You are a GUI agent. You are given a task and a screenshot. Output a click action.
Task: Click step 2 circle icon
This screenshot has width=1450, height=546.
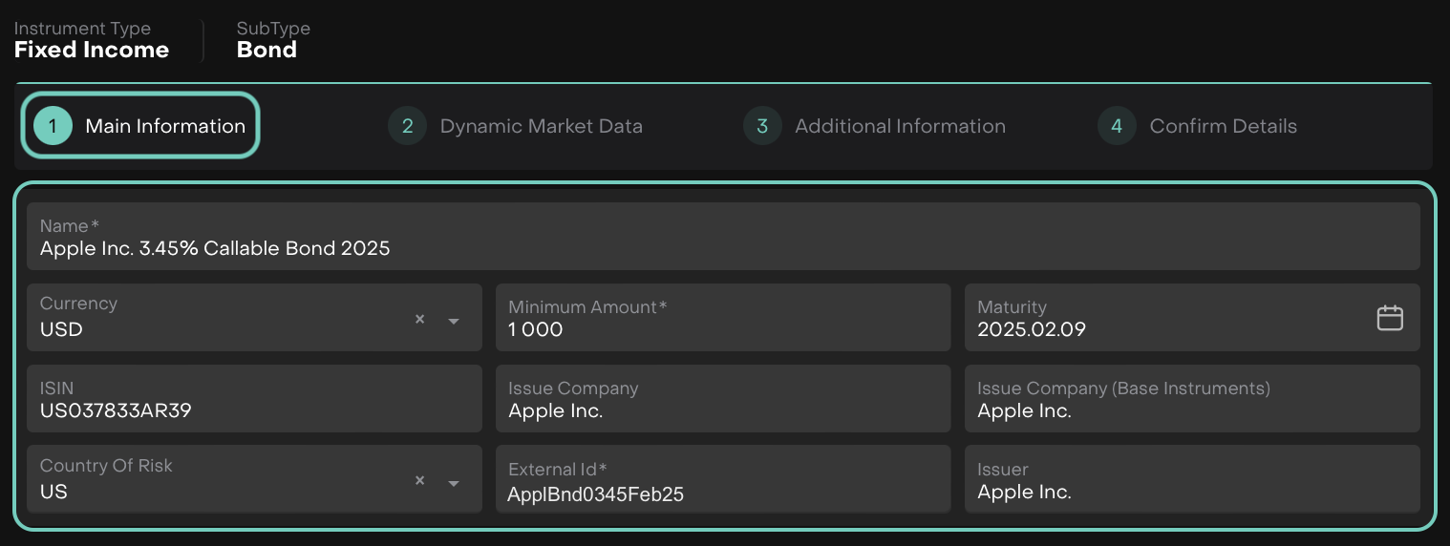click(407, 126)
